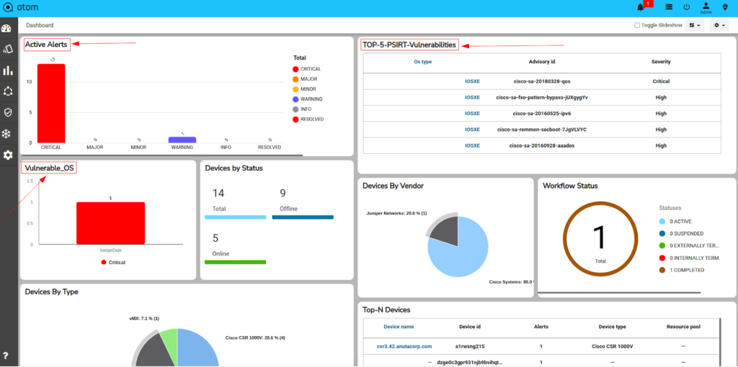The width and height of the screenshot is (738, 367).
Task: Open IOSXE link in cisco-sa-20160928-aaados row
Action: (473, 145)
